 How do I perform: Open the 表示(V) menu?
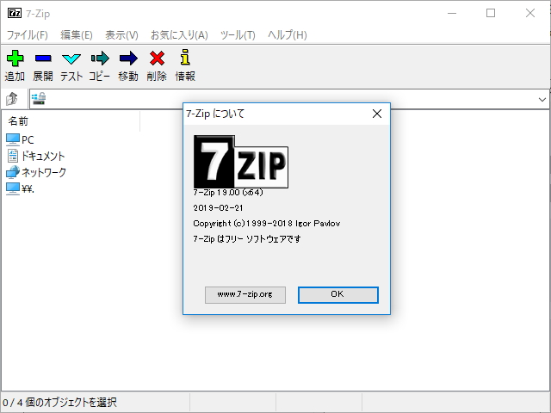[x=121, y=35]
